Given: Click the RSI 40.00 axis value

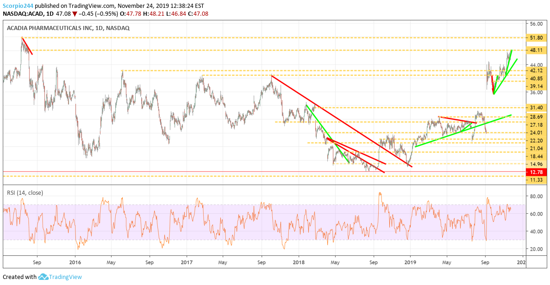Looking at the screenshot, I should [x=536, y=231].
